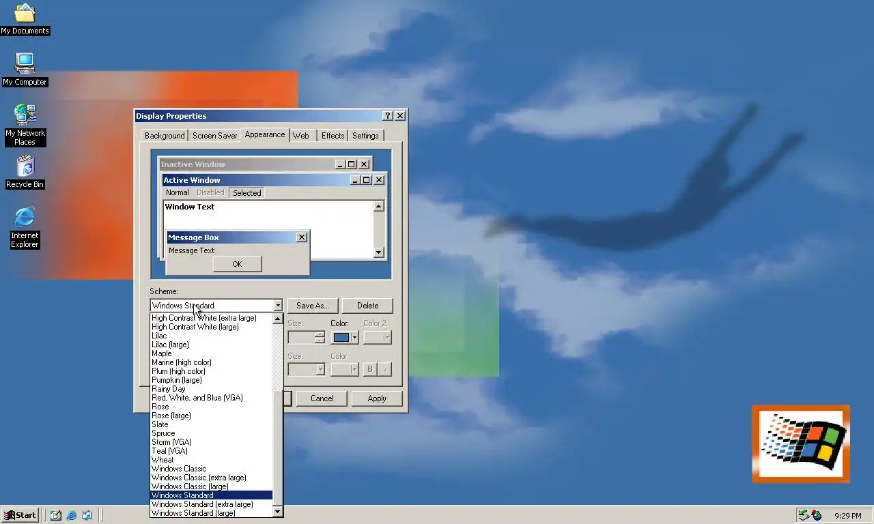This screenshot has height=524, width=874.
Task: Choose the Teal (VGA) scheme
Action: tap(212, 451)
